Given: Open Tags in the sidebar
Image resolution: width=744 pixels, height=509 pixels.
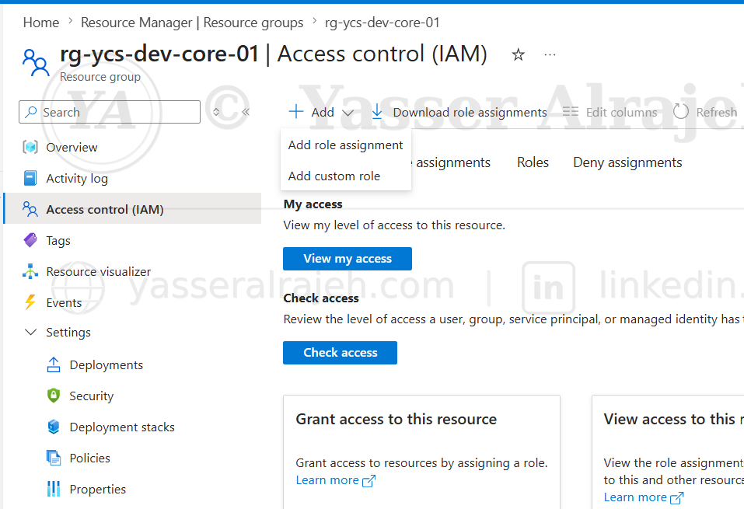Looking at the screenshot, I should click(58, 241).
